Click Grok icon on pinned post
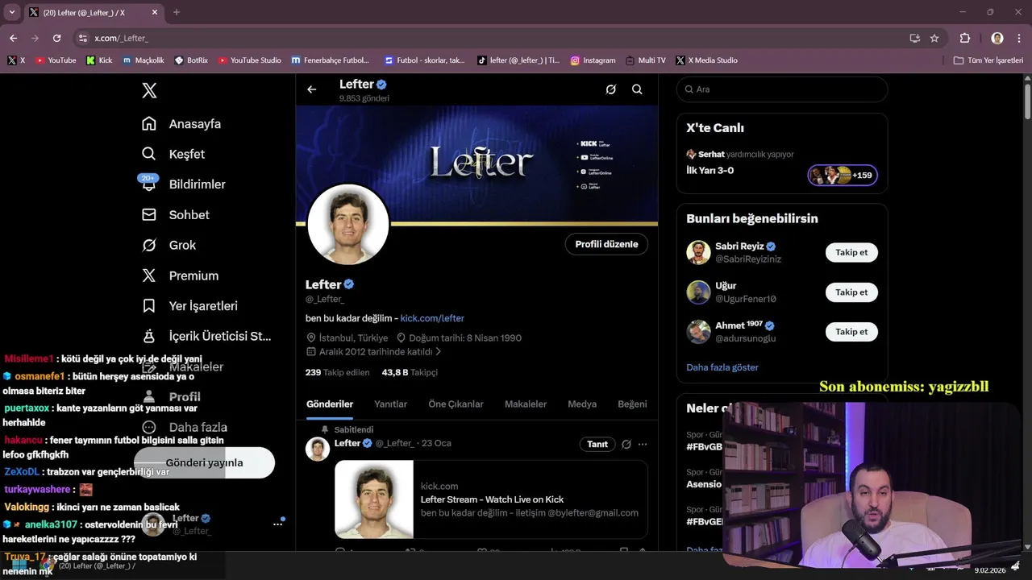The width and height of the screenshot is (1032, 580). click(x=625, y=444)
